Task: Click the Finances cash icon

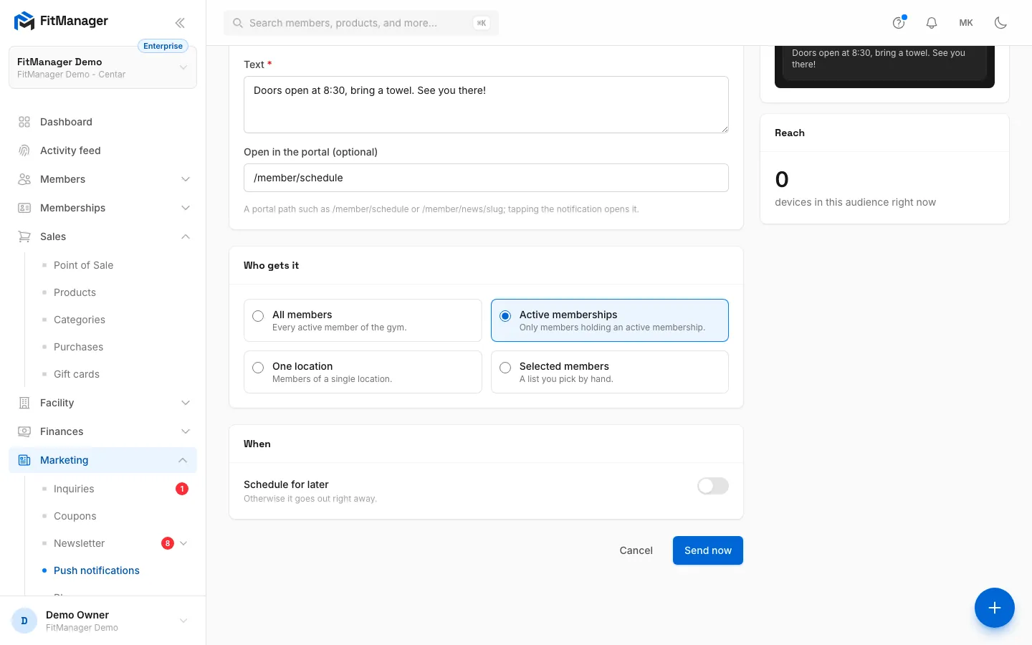Action: coord(24,431)
